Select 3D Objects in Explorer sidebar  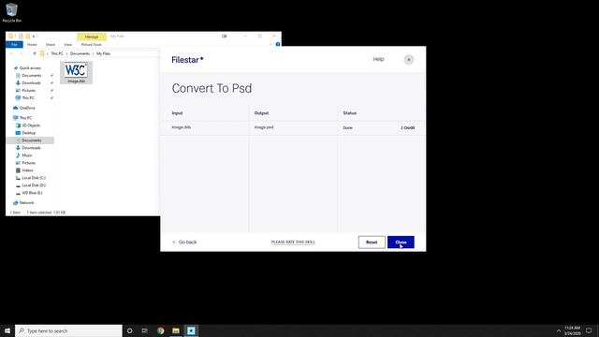click(31, 125)
